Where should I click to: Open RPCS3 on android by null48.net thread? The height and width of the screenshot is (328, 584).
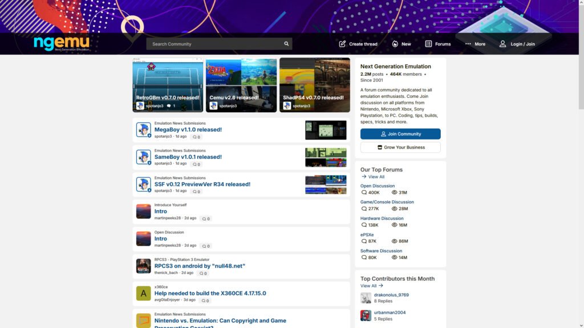[200, 266]
